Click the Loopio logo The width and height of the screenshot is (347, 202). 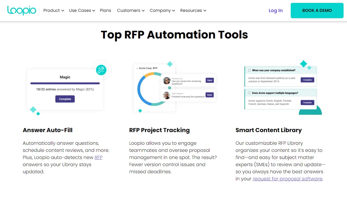click(22, 10)
